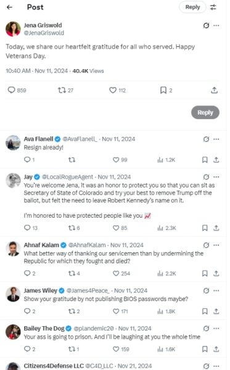
Task: Click the Grok icon on Jena Griswold's post
Action: coord(206,25)
